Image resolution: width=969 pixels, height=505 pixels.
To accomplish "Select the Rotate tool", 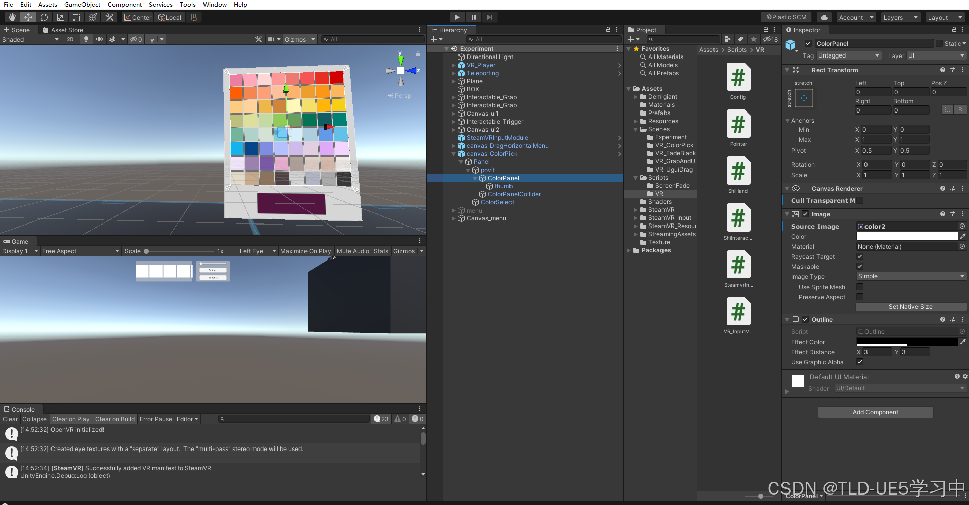I will pos(44,17).
